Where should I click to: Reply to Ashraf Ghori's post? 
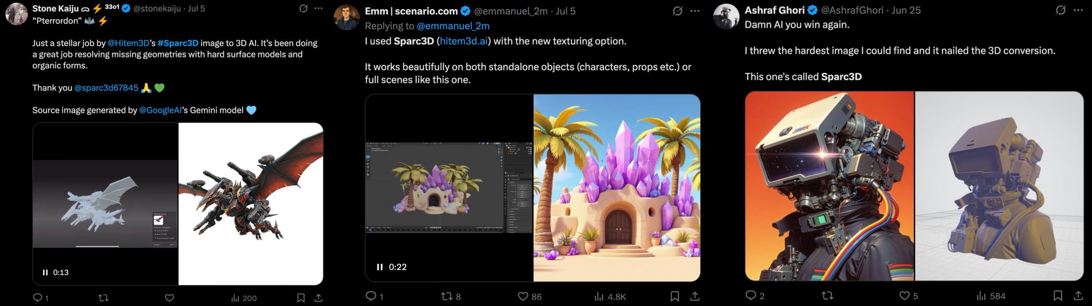tap(750, 296)
